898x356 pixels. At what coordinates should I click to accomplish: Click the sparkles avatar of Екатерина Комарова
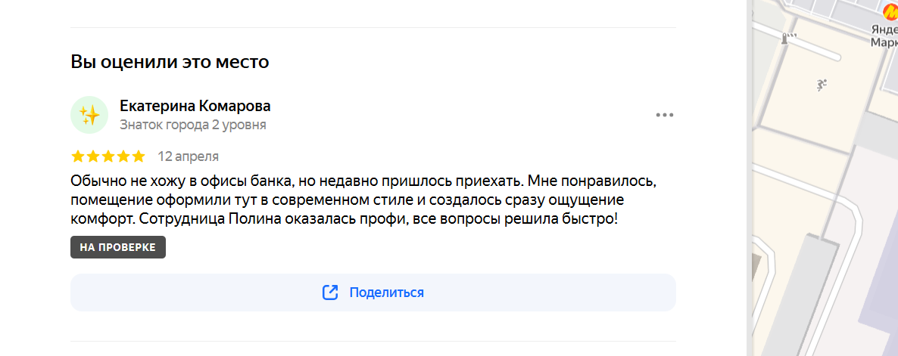pos(89,115)
